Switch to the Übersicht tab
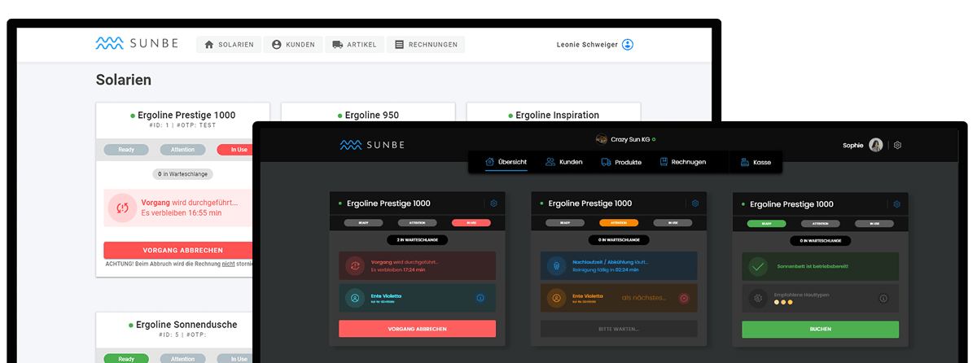Viewport: 977px width, 363px height. [506, 162]
